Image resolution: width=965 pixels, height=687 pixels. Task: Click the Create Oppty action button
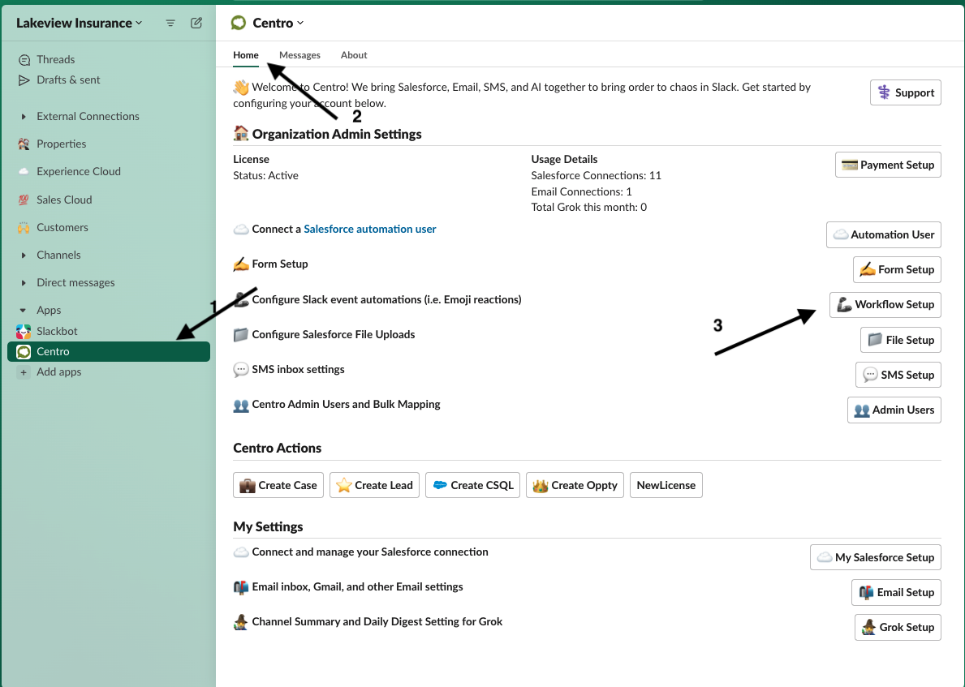[x=575, y=485]
